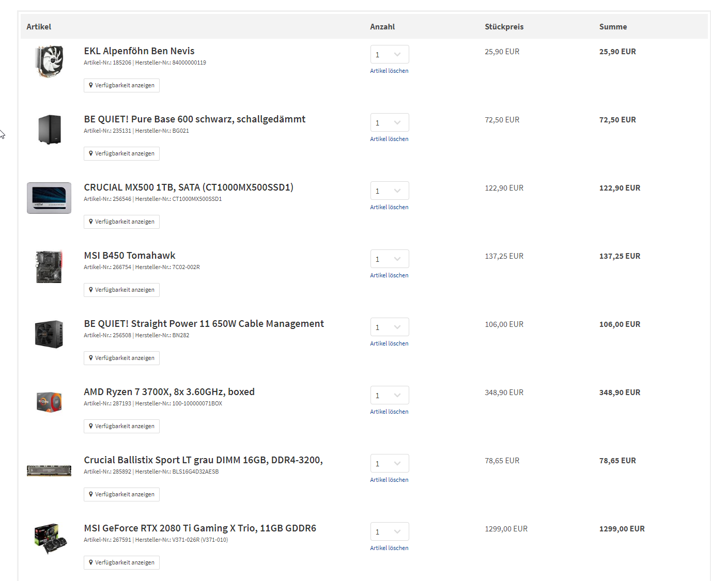Click the 137,25 EUR sum value
Viewport: 711px width, 581px height.
point(620,256)
